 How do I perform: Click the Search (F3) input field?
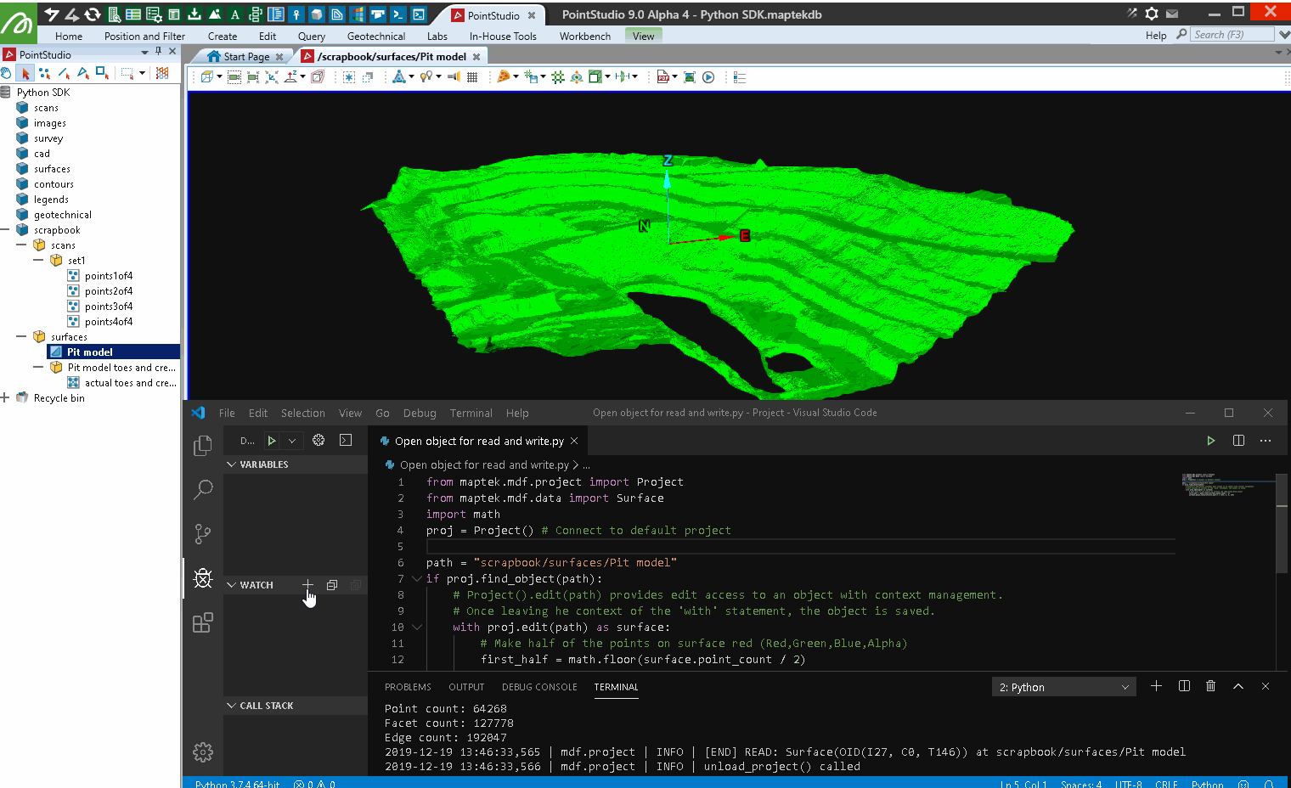point(1232,35)
